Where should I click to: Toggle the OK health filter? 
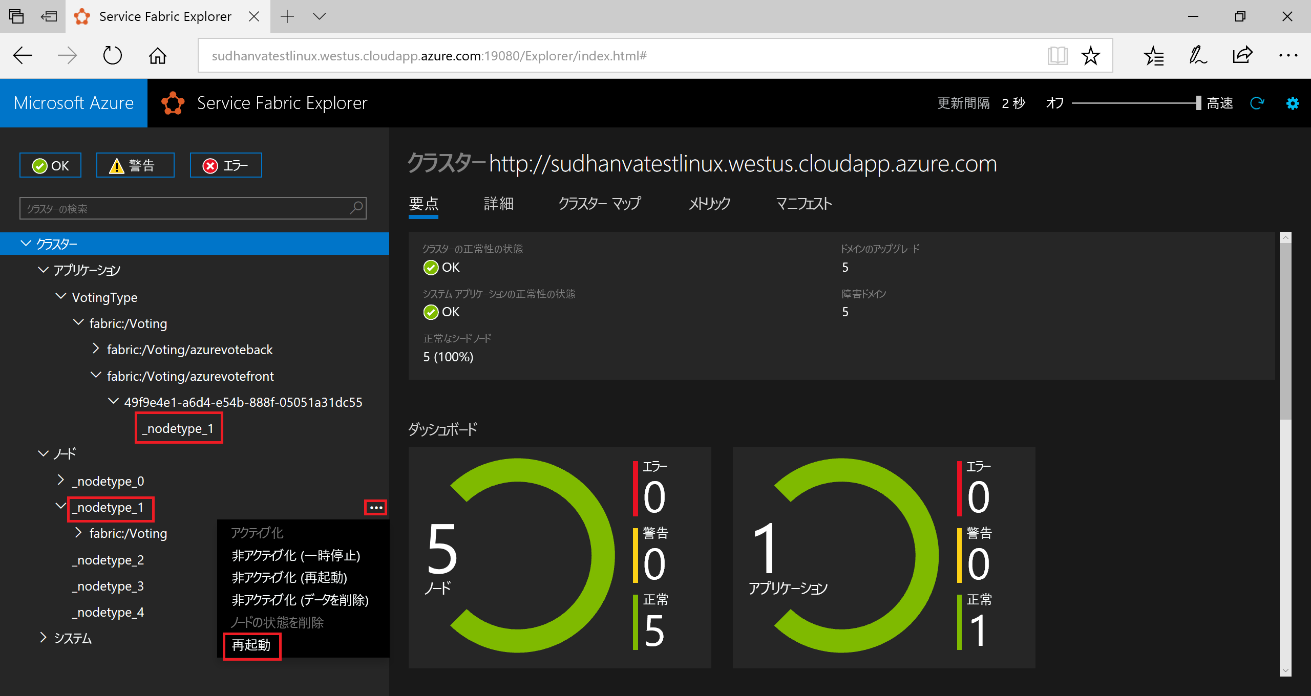pyautogui.click(x=50, y=165)
